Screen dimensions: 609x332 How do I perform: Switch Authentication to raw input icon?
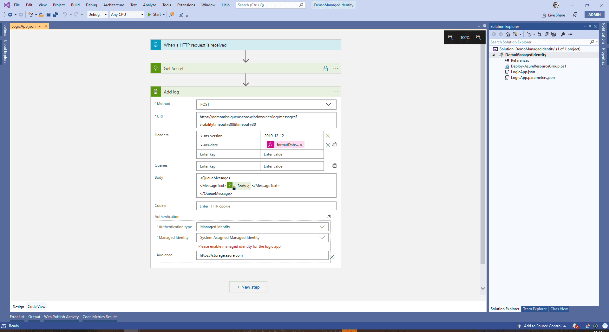(329, 216)
